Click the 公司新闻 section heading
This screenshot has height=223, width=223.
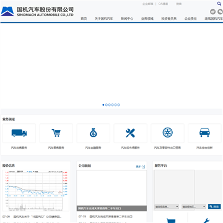(85, 166)
